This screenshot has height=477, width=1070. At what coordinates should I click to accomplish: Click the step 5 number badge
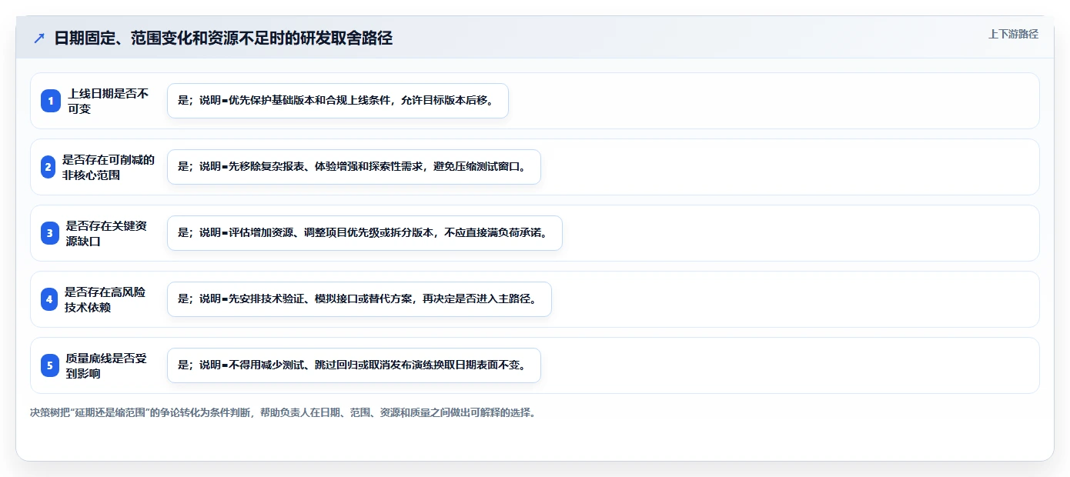[x=50, y=365]
